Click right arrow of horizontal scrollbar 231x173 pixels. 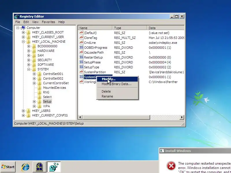pyautogui.click(x=182, y=117)
